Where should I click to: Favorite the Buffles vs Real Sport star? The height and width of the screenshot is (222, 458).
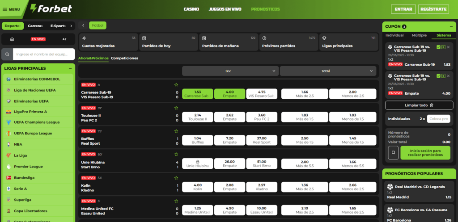pyautogui.click(x=176, y=131)
